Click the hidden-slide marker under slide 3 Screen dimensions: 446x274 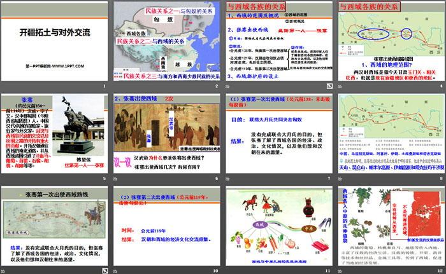point(329,86)
